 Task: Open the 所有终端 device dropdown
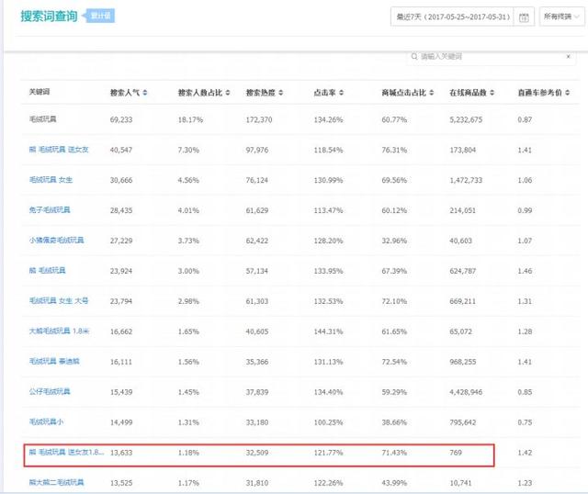coord(560,17)
